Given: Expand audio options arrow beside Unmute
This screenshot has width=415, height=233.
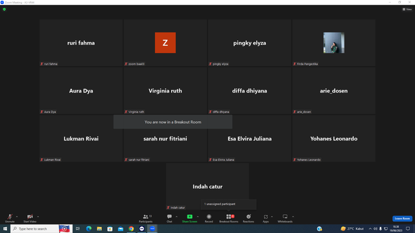Looking at the screenshot, I should pos(17,217).
